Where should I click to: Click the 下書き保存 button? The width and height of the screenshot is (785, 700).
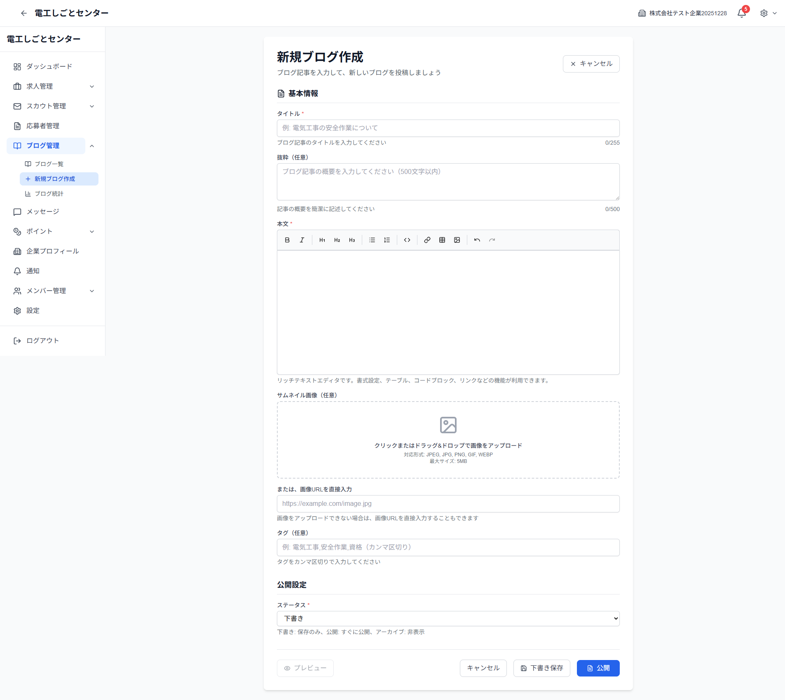pyautogui.click(x=541, y=668)
